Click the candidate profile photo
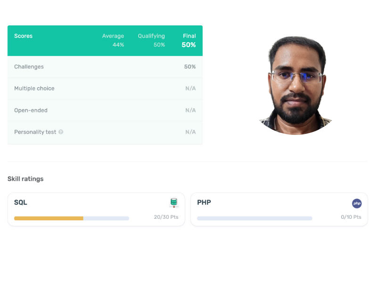The image size is (377, 283). [x=296, y=85]
